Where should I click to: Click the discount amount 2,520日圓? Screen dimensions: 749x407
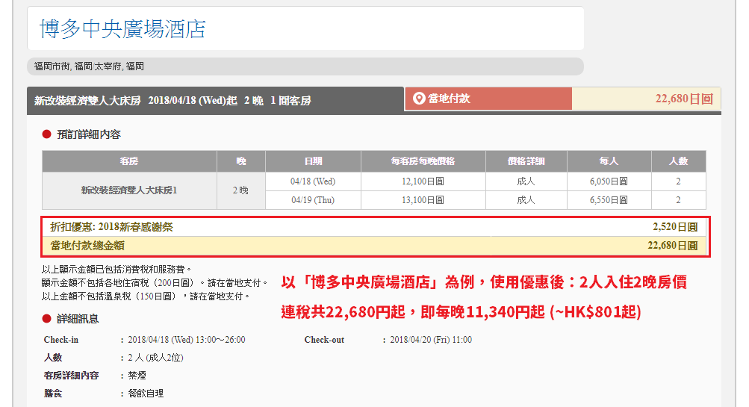pyautogui.click(x=675, y=227)
